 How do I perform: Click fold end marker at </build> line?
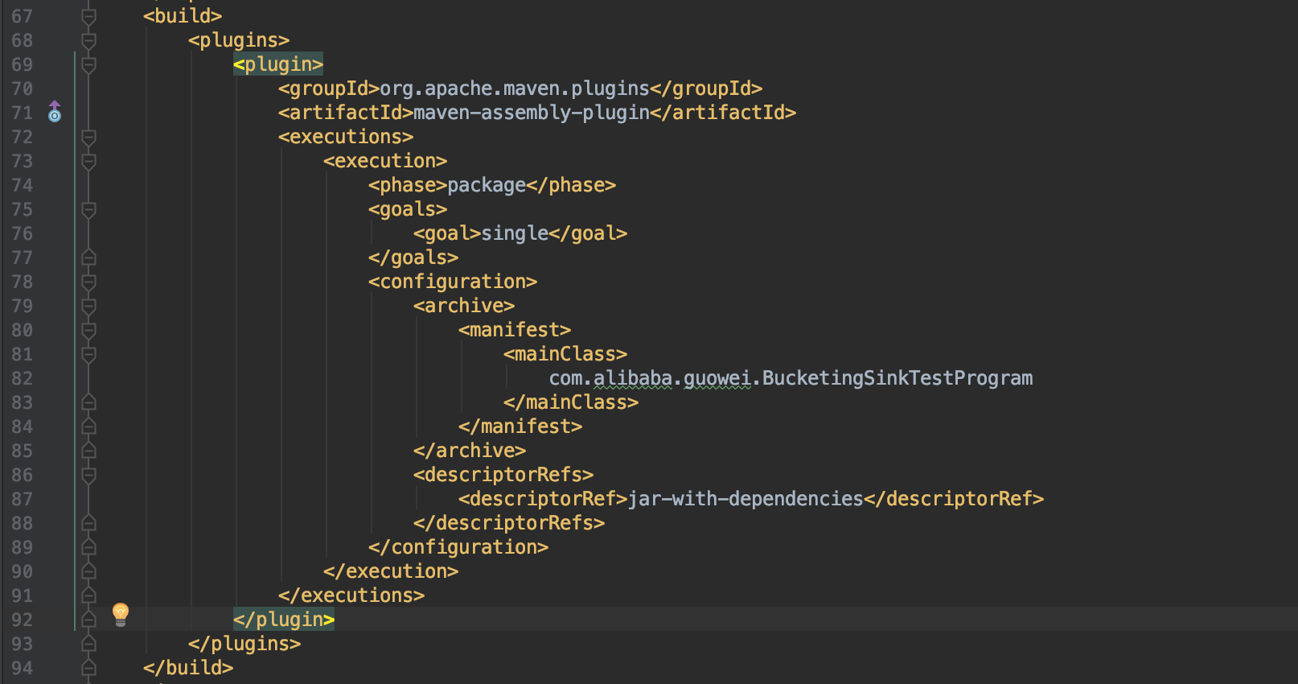point(89,668)
